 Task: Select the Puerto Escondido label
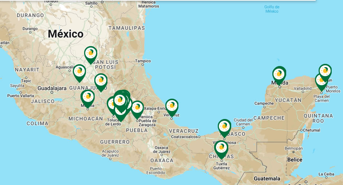(156, 170)
